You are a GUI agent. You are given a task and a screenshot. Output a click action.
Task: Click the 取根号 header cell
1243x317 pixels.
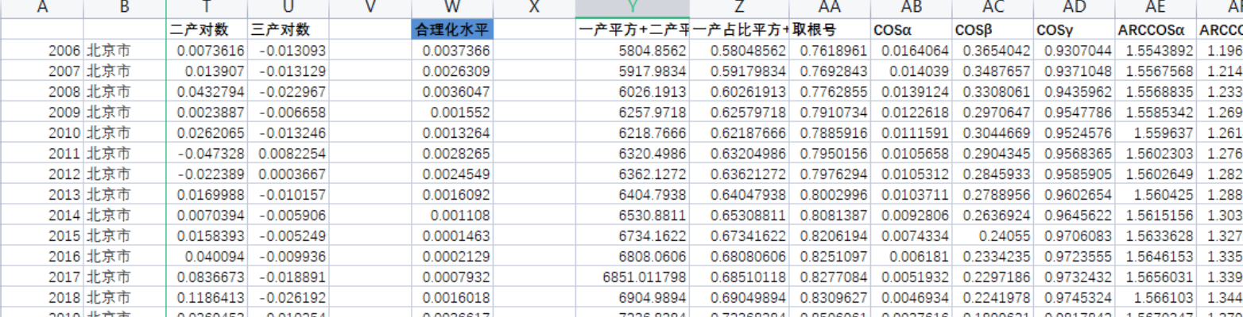[830, 30]
